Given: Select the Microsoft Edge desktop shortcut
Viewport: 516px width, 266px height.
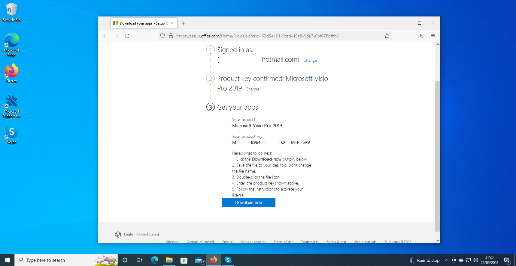Looking at the screenshot, I should 12,45.
